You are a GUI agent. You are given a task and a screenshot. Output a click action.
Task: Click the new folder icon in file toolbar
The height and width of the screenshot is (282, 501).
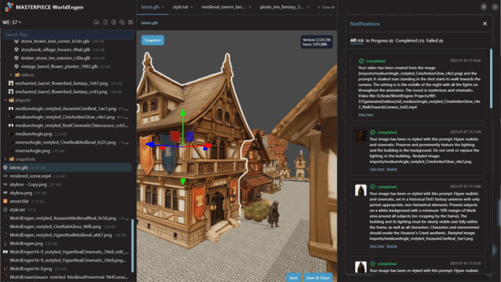97,22
